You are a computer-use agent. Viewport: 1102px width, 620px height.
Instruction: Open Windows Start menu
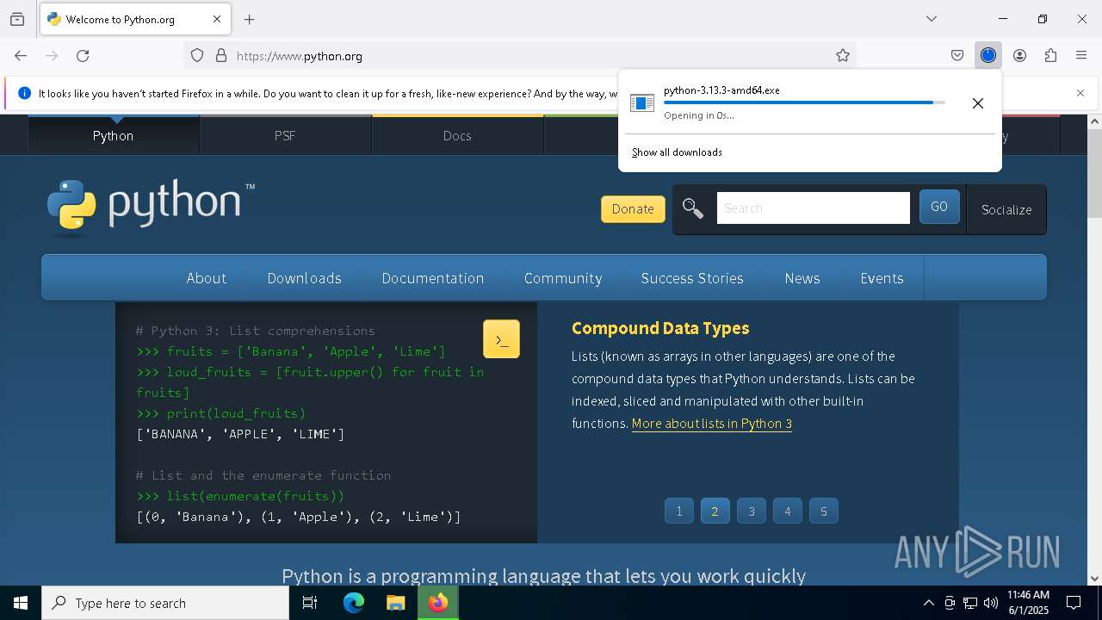click(21, 603)
